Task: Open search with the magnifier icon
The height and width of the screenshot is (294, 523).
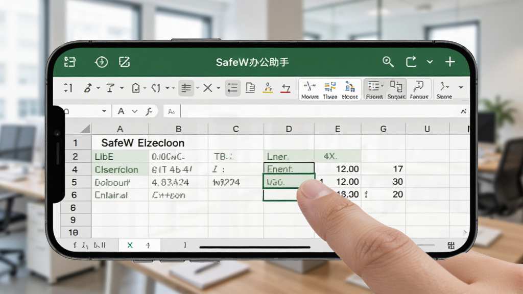Action: click(388, 62)
